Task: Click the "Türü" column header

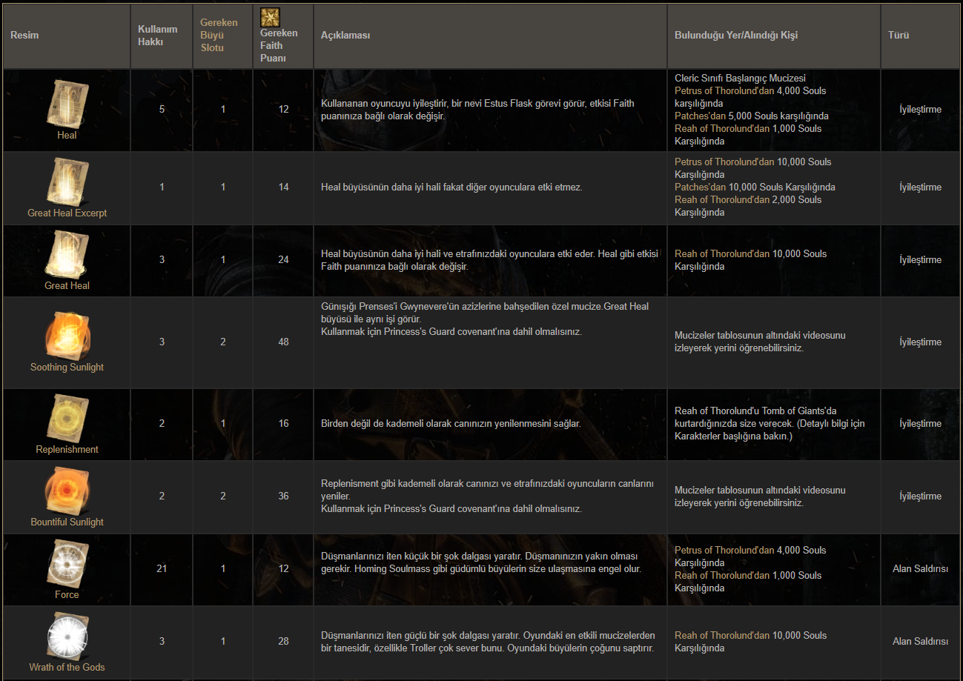Action: tap(899, 36)
